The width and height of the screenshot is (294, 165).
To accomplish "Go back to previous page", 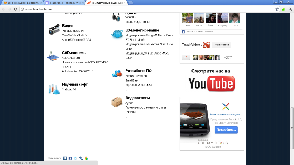I will pyautogui.click(x=4, y=9).
